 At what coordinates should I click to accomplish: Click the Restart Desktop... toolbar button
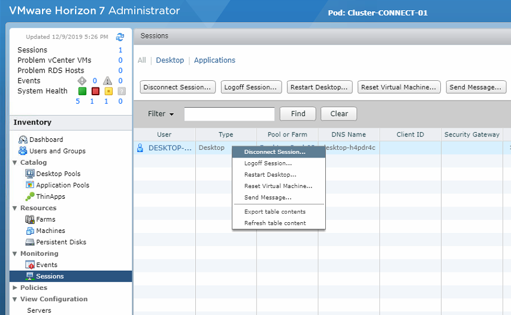coord(320,87)
